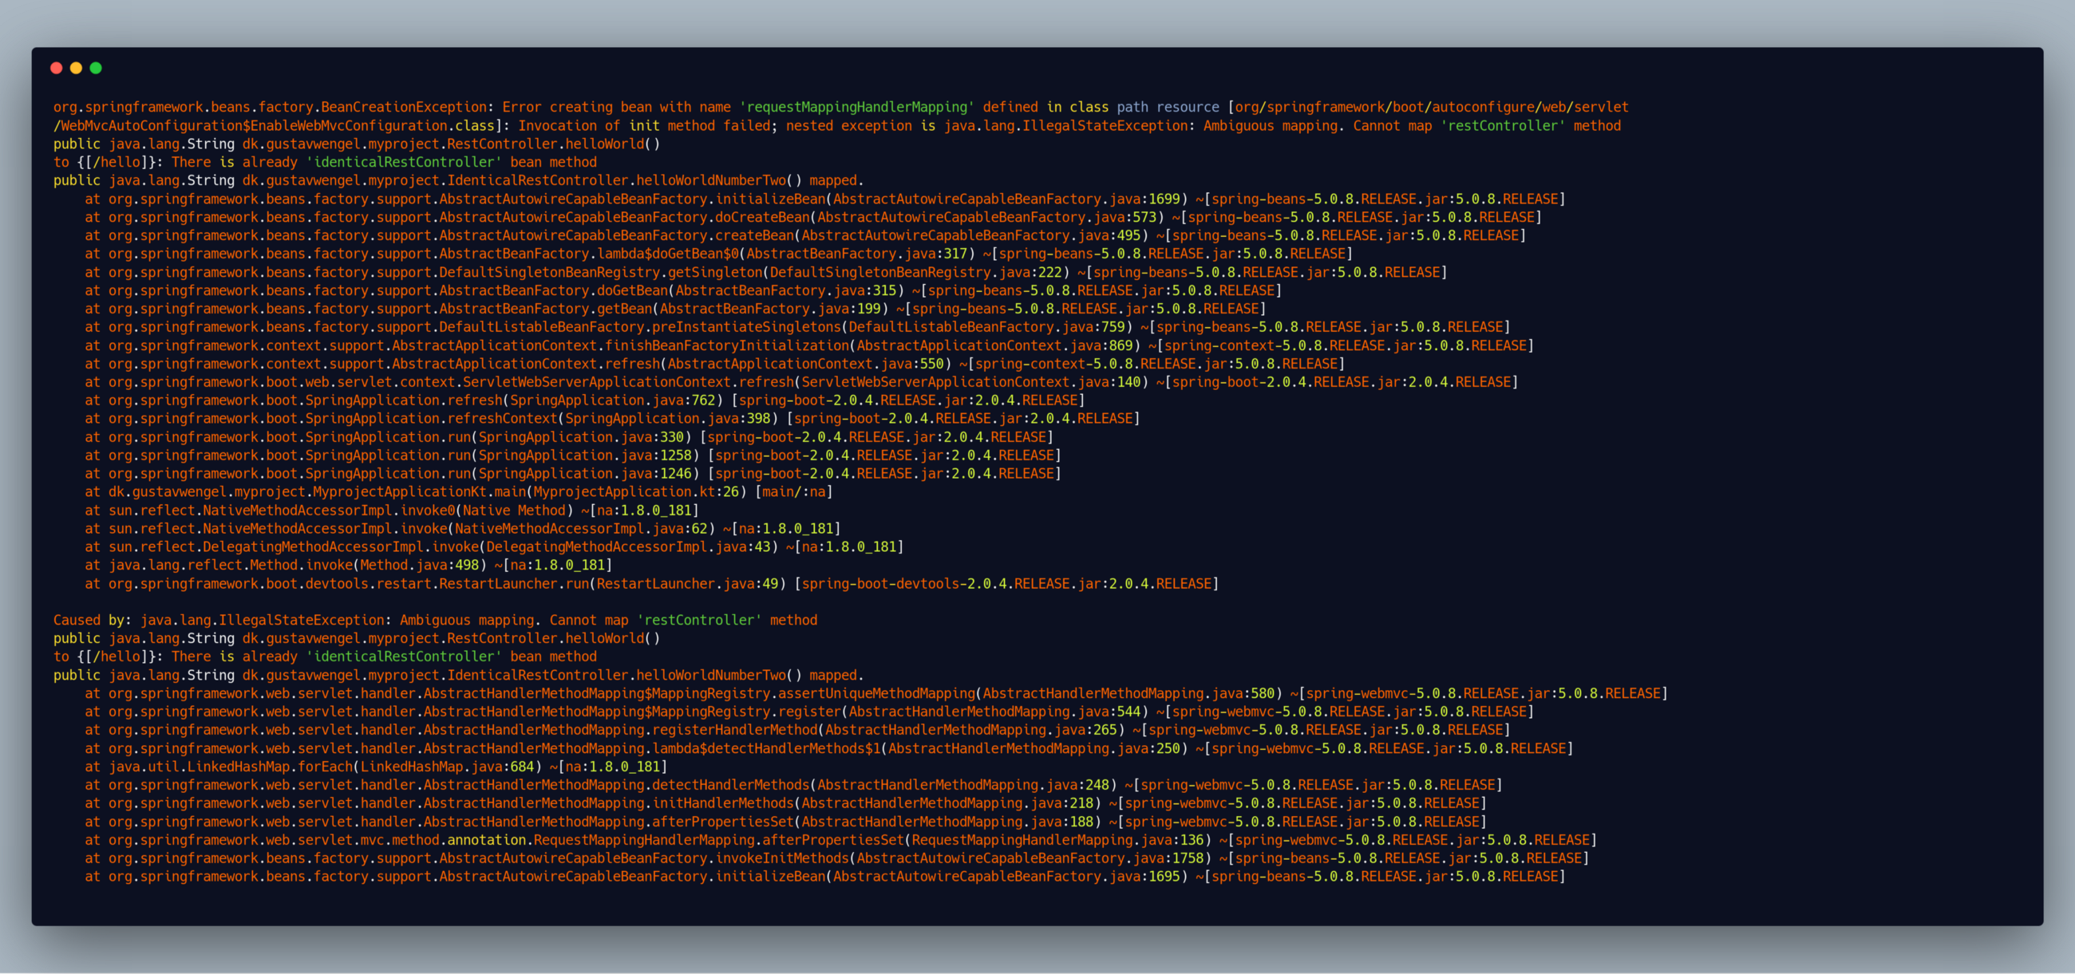Click the DefaultSingletonBeanRegistry.java:222 reference

(915, 272)
